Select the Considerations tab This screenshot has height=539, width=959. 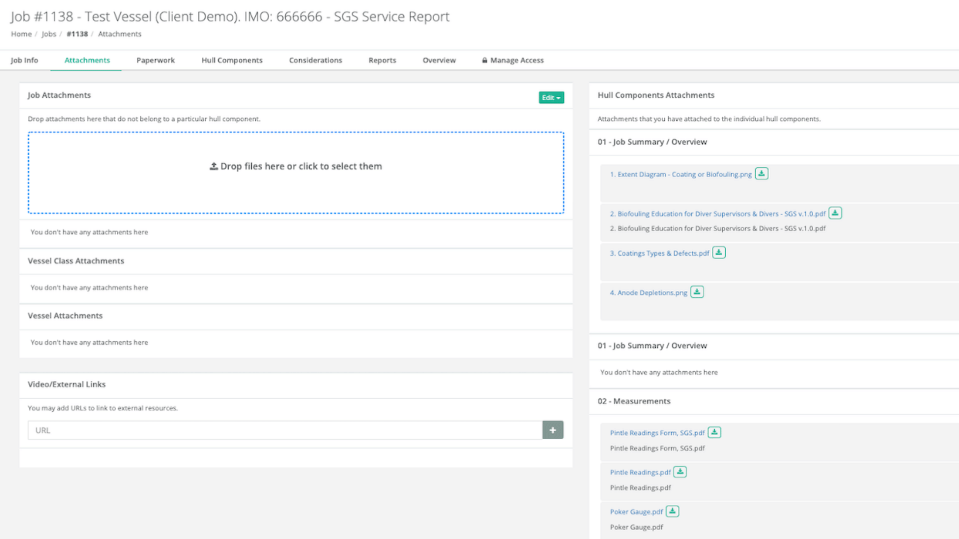(315, 60)
